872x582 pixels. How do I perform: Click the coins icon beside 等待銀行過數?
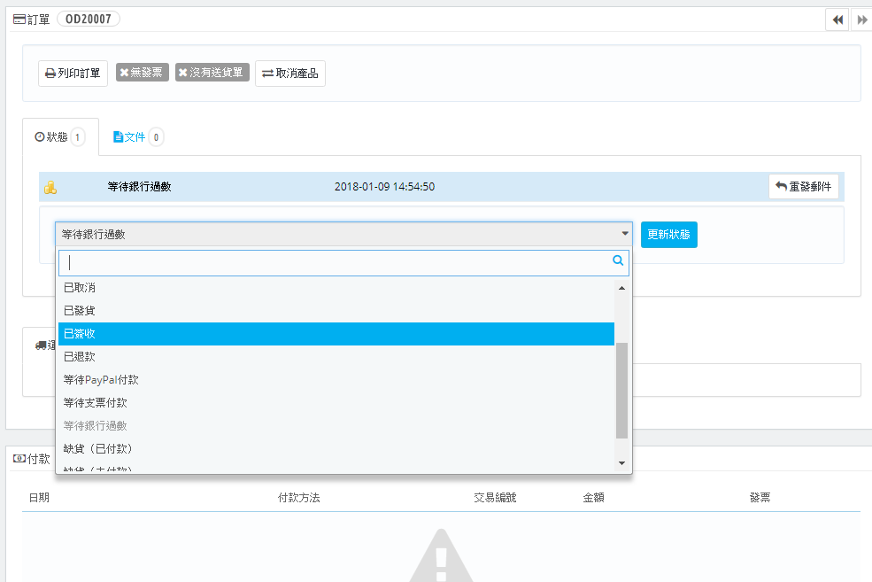tap(50, 187)
